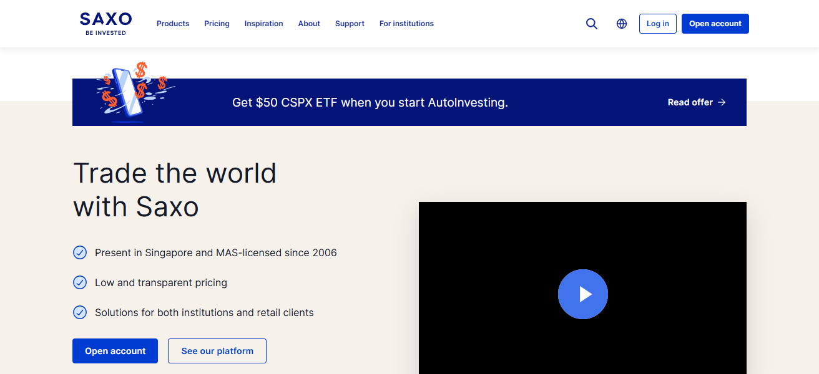The width and height of the screenshot is (819, 374).
Task: Open the Inspiration menu
Action: point(263,24)
